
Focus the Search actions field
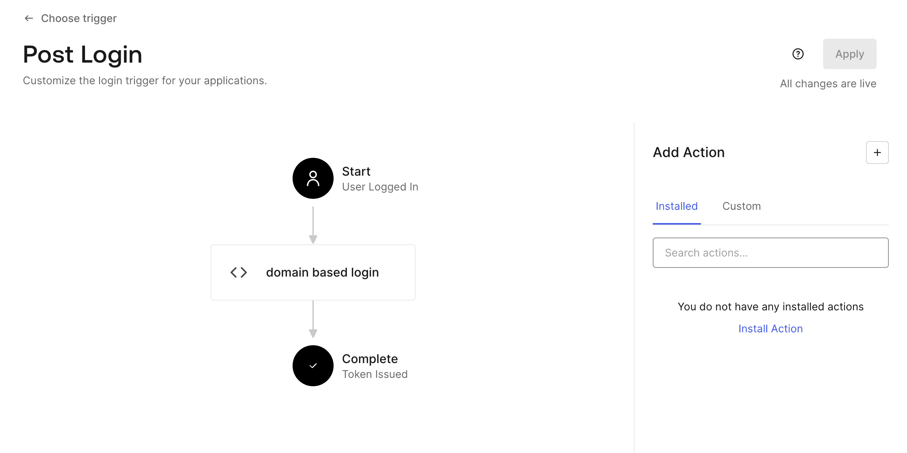(770, 253)
